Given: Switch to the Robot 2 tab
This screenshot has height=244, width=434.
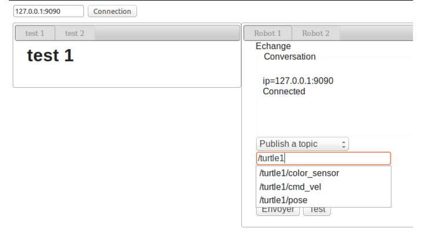Looking at the screenshot, I should (x=316, y=33).
